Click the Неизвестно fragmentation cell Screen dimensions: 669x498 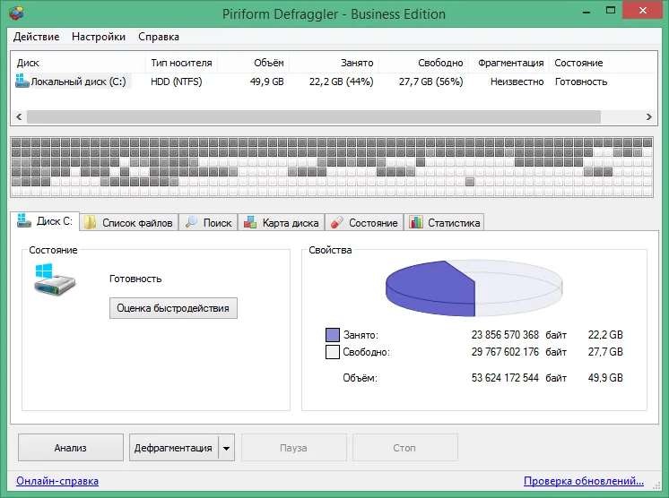point(517,82)
